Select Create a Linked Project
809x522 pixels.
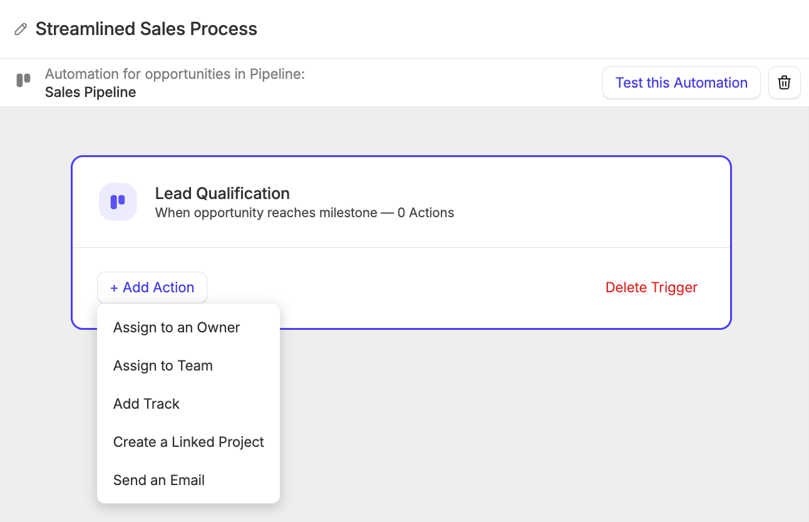188,442
